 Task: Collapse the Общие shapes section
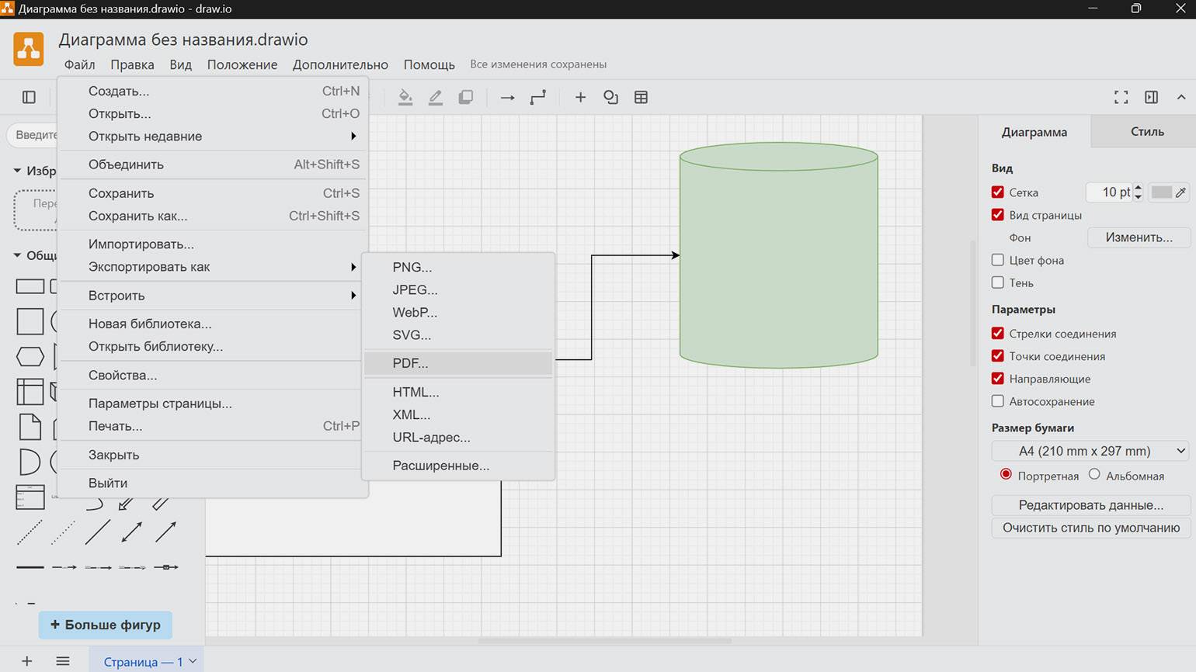tap(17, 255)
